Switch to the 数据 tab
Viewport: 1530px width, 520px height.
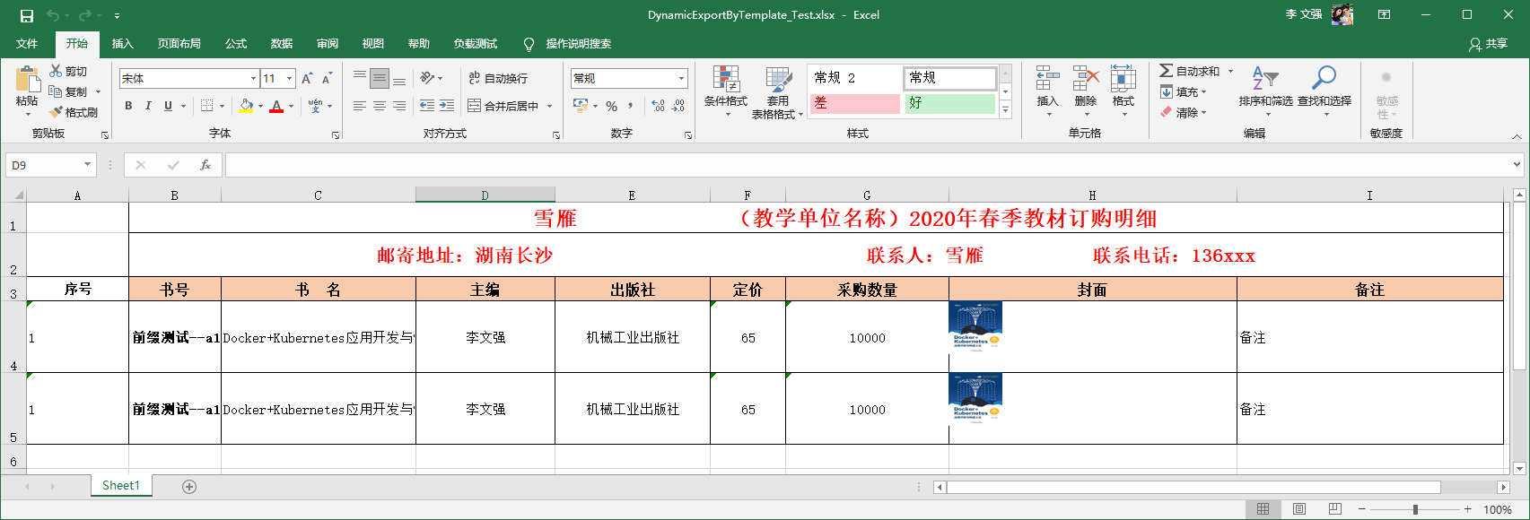point(282,44)
